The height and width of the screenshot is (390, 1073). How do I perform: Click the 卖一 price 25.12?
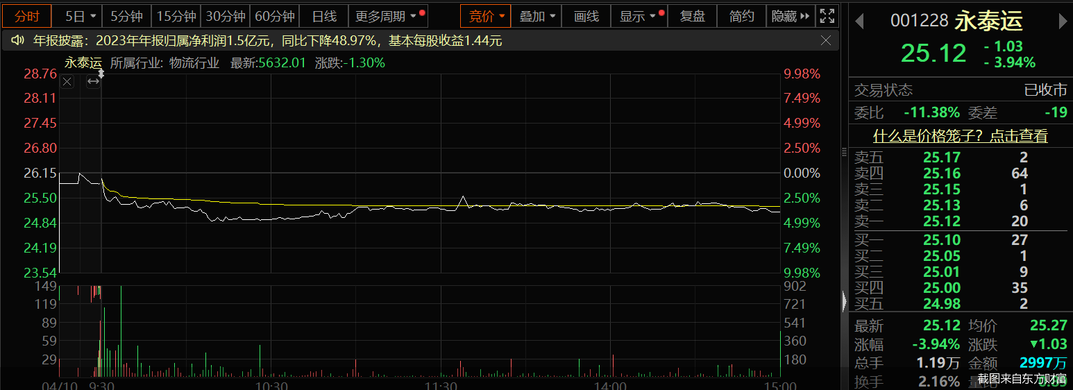click(942, 221)
